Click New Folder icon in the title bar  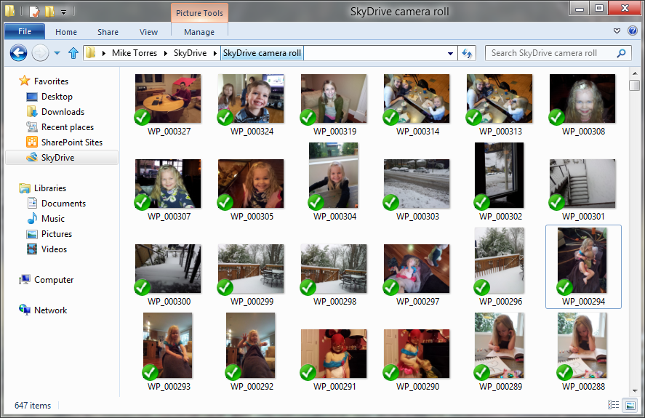click(49, 11)
